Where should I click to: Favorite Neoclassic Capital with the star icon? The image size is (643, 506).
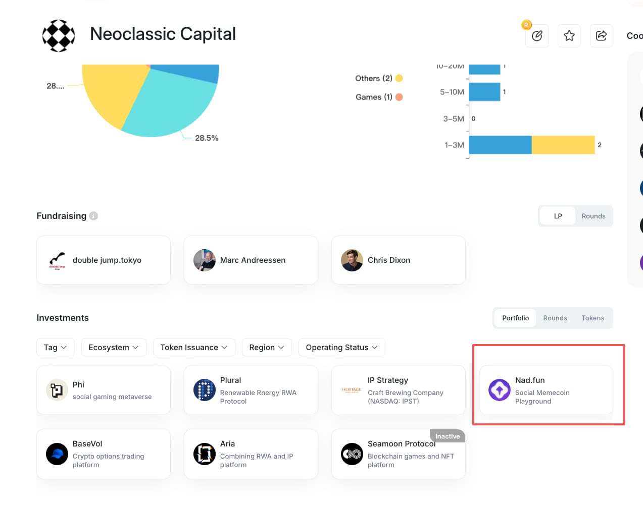pyautogui.click(x=569, y=36)
